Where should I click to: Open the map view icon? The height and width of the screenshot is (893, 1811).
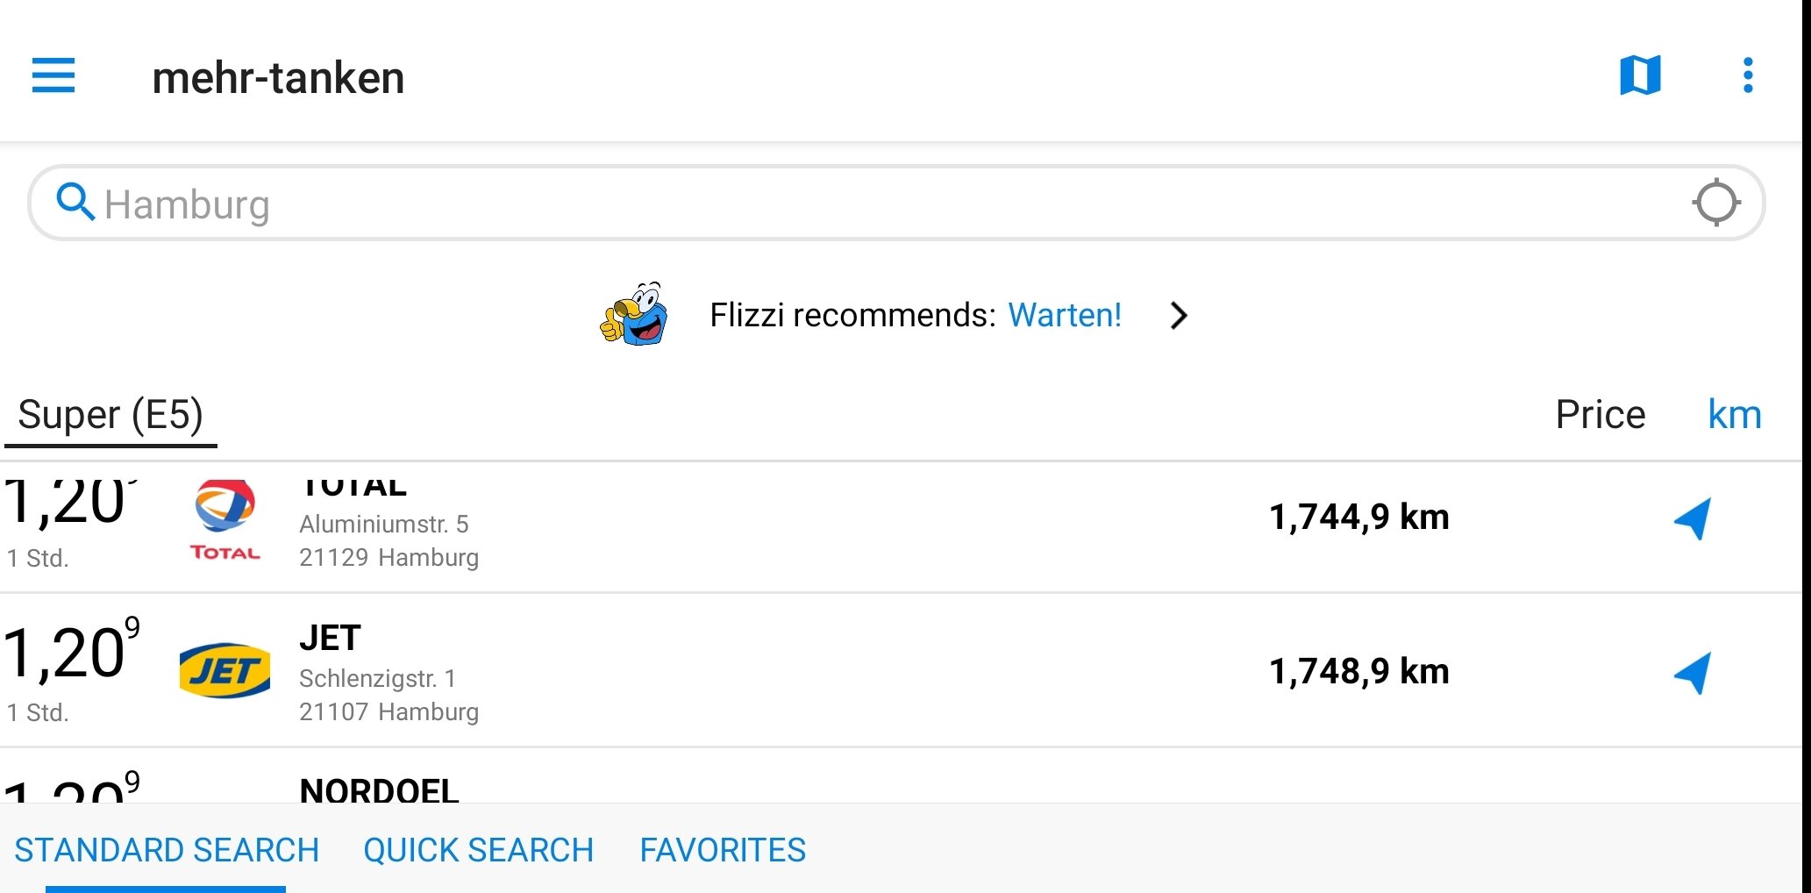[1640, 75]
